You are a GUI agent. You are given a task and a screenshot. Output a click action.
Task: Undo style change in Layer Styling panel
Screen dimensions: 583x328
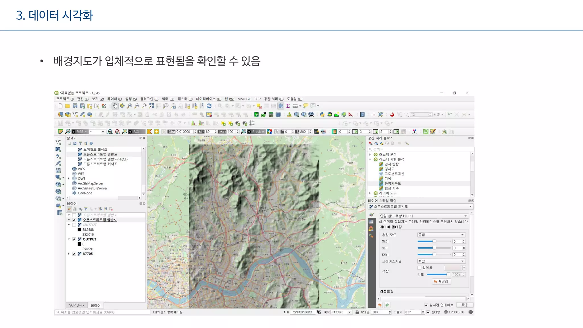(380, 305)
